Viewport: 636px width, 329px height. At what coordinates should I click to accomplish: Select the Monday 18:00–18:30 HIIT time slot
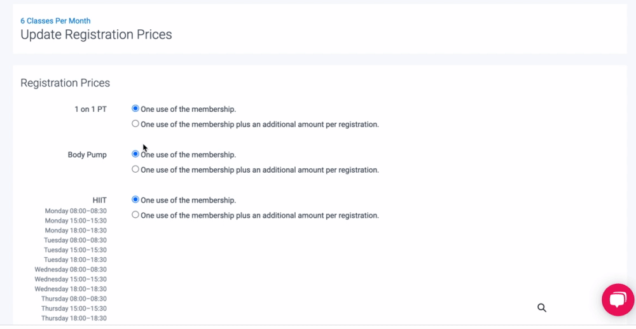[x=76, y=231]
